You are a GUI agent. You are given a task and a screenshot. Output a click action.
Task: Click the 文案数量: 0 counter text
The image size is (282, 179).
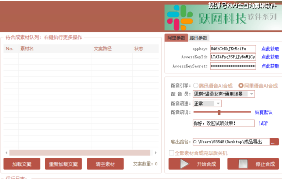tap(145, 164)
